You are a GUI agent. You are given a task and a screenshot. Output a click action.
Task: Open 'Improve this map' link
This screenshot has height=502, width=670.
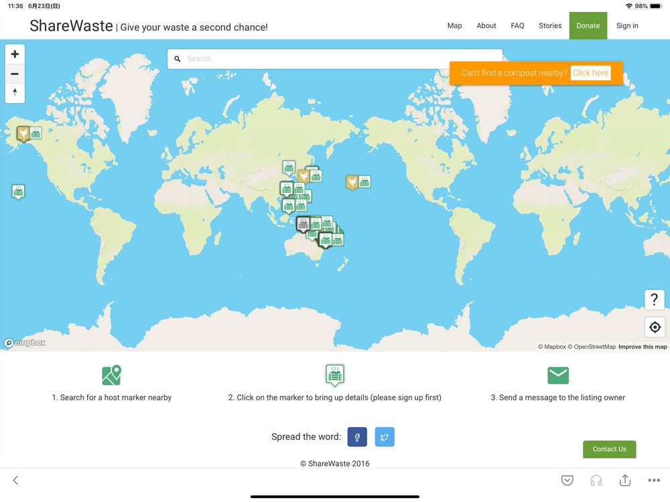click(x=643, y=347)
